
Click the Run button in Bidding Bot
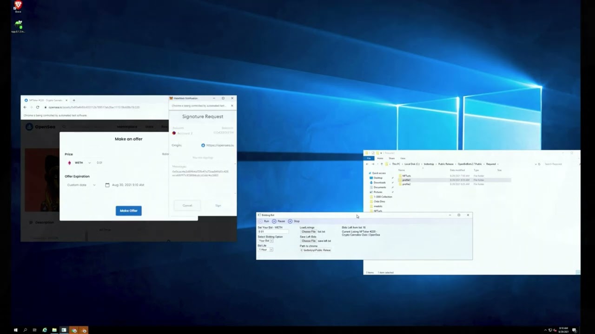[x=264, y=221]
